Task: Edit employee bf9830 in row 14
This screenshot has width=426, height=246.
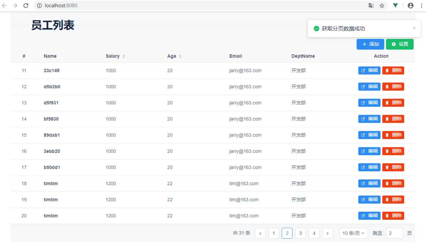Action: [369, 119]
